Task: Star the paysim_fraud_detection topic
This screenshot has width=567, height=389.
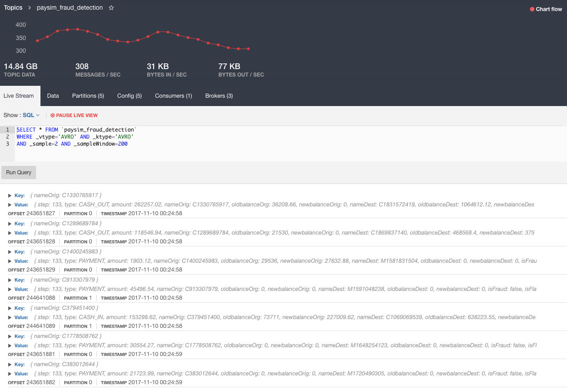Action: tap(111, 8)
